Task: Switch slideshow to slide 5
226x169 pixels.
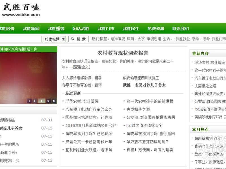Action: click(x=54, y=101)
